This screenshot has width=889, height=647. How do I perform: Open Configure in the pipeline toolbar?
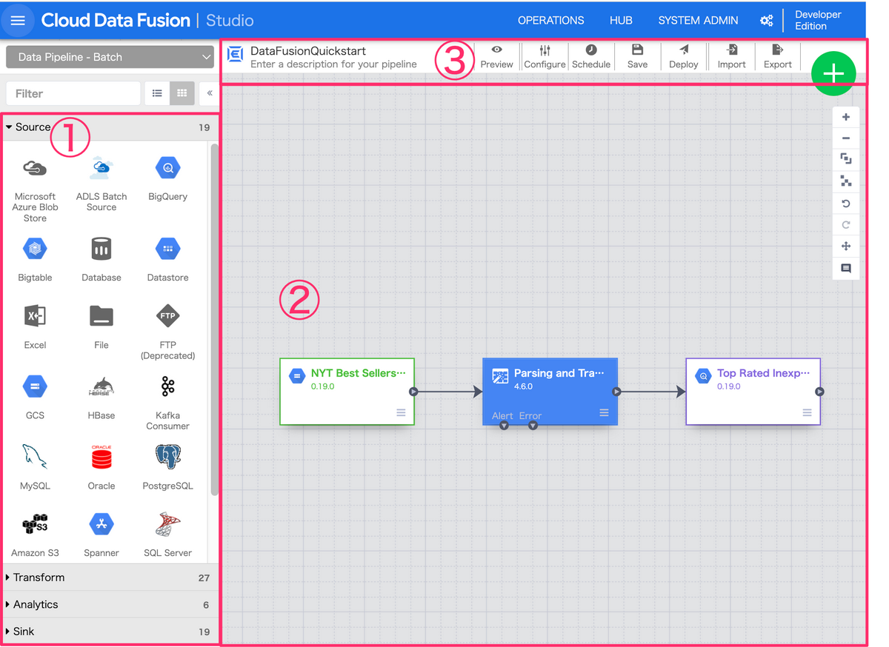pyautogui.click(x=545, y=56)
